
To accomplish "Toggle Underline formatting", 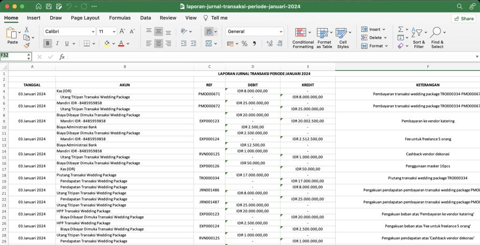I will click(67, 44).
